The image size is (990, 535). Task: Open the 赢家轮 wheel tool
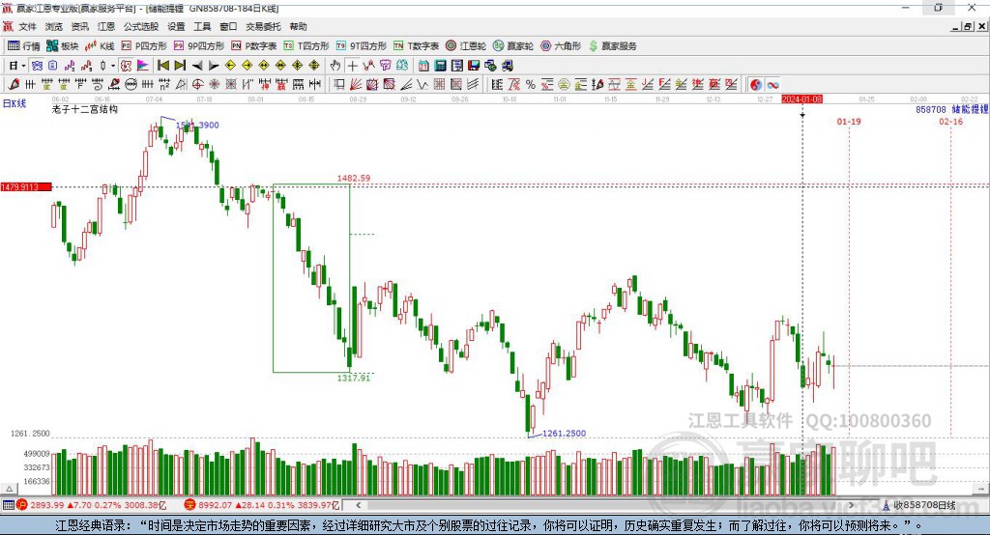513,46
